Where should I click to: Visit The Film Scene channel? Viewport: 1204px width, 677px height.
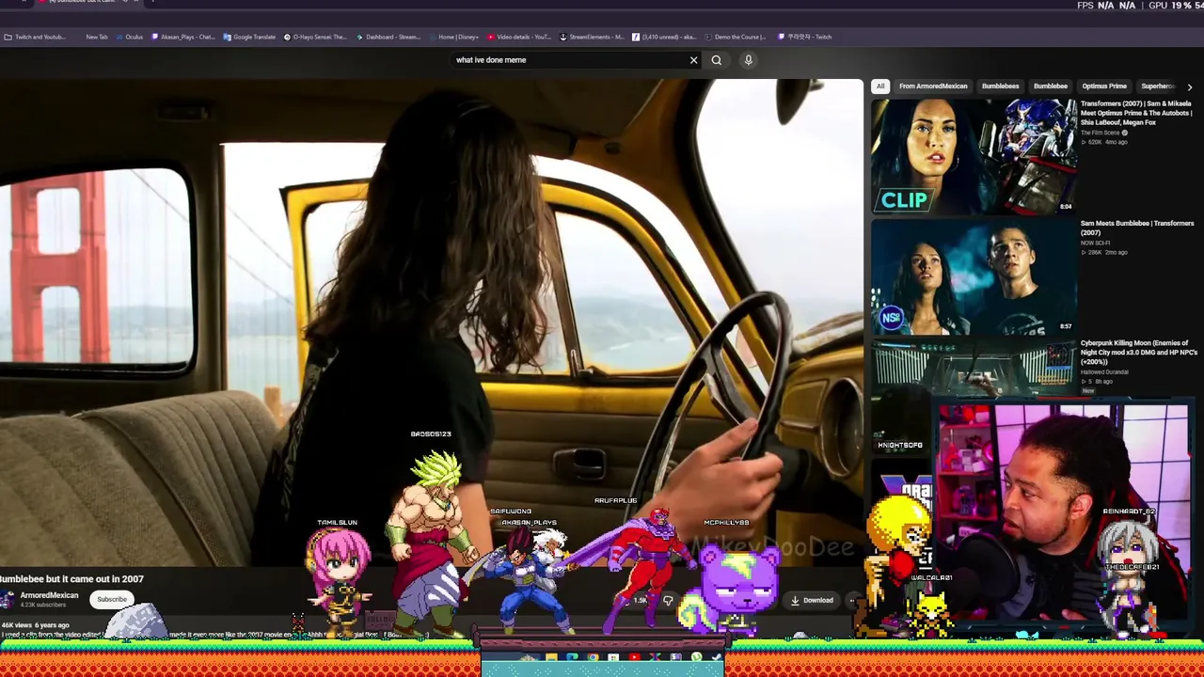[1101, 133]
